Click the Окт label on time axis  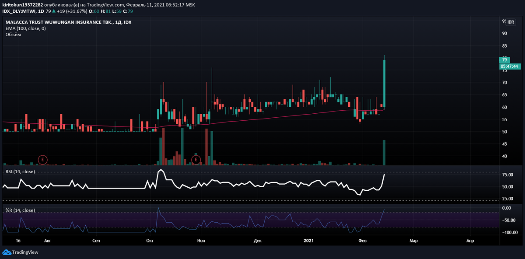150,241
